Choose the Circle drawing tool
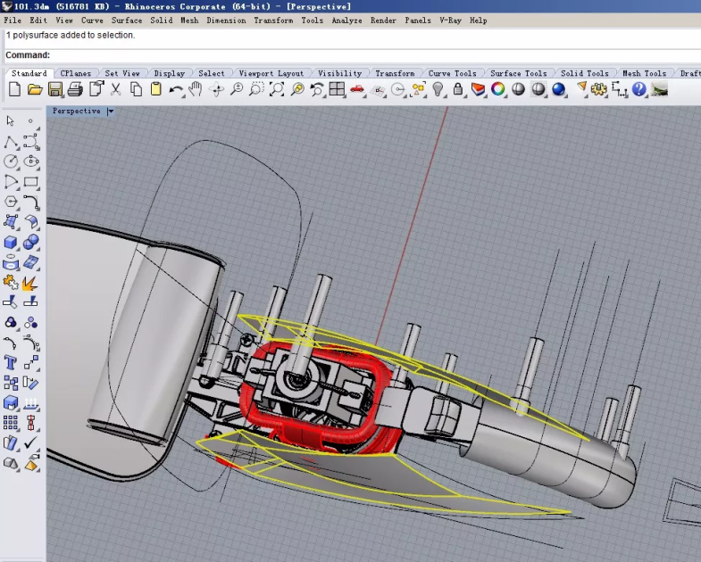This screenshot has height=562, width=701. [x=11, y=161]
